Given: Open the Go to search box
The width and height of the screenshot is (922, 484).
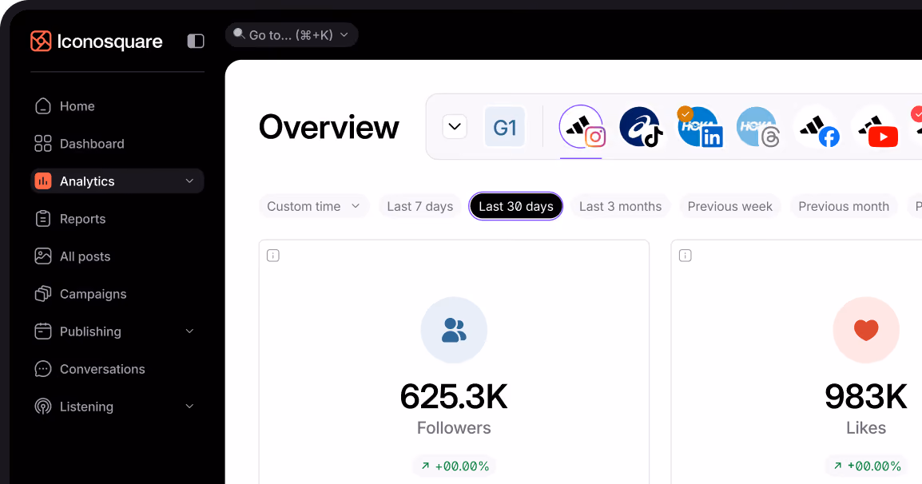Looking at the screenshot, I should [292, 34].
